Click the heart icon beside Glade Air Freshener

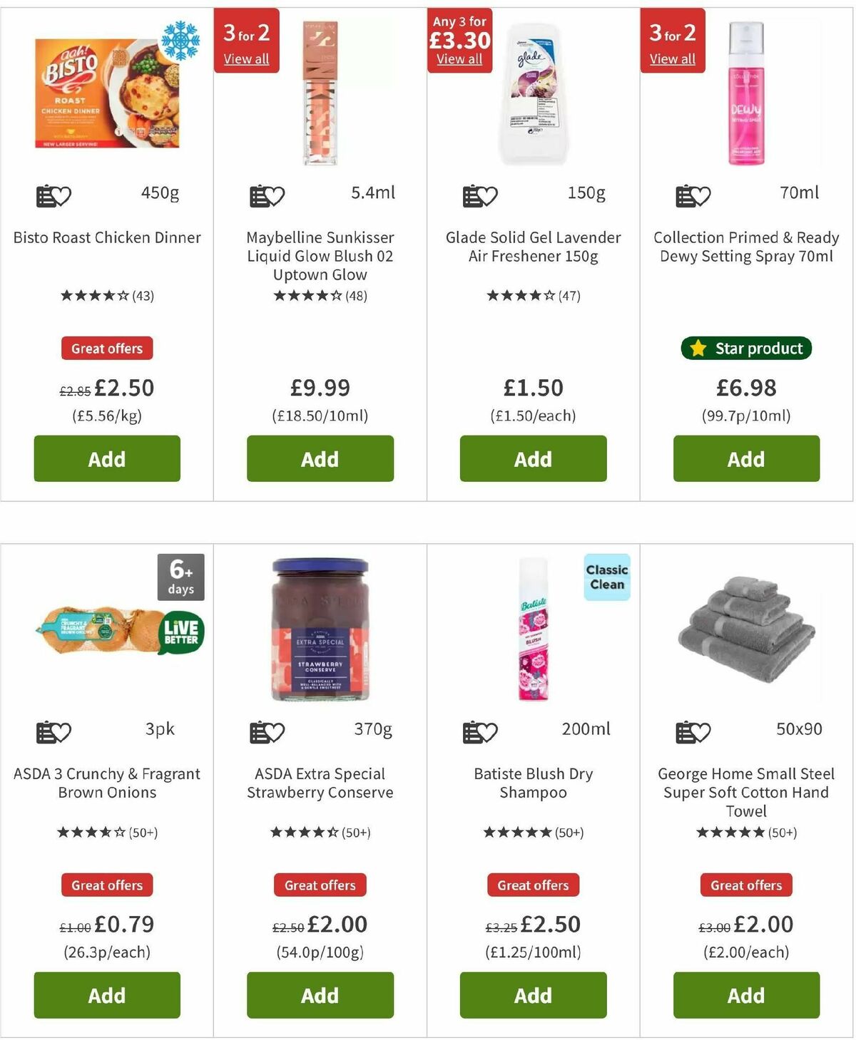click(489, 192)
